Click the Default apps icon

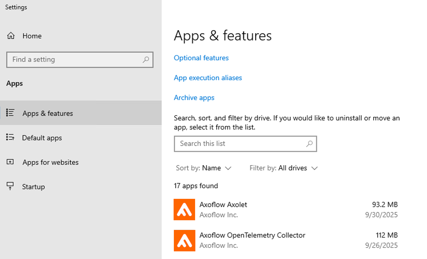(x=10, y=137)
